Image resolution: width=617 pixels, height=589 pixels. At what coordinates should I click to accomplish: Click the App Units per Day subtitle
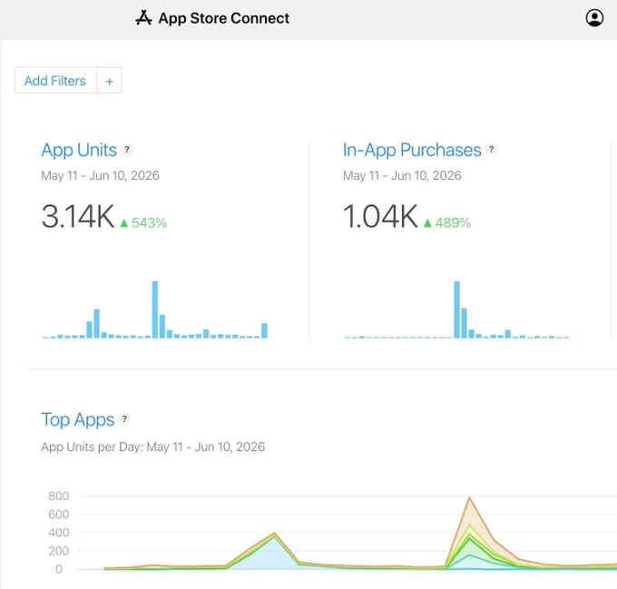[x=153, y=447]
